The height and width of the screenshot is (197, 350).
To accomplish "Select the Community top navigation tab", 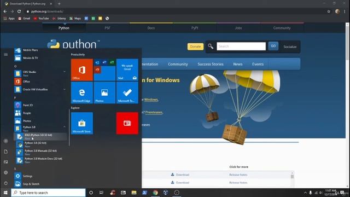I will tap(282, 28).
